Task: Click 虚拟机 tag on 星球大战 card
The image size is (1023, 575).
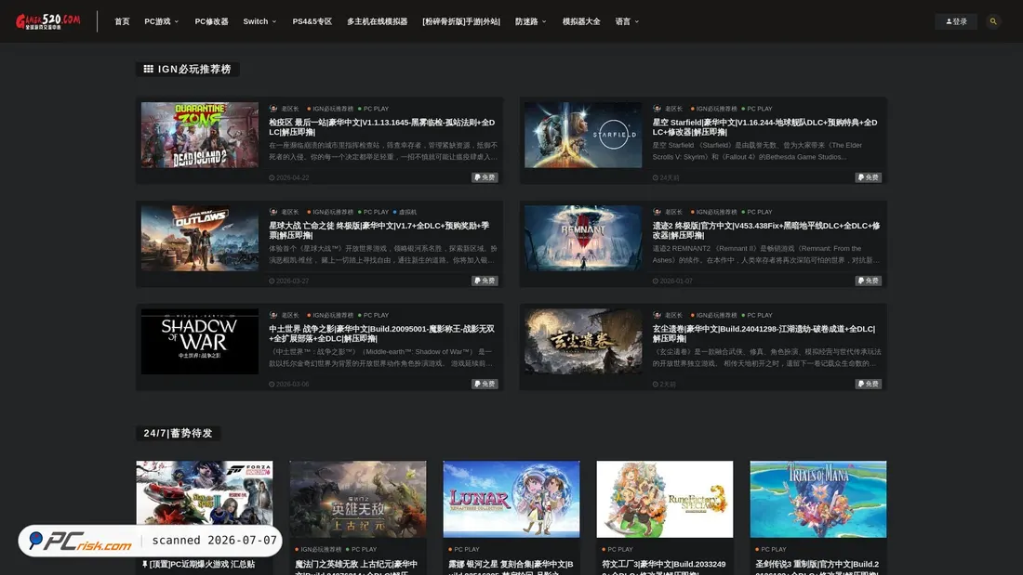Action: coord(405,212)
